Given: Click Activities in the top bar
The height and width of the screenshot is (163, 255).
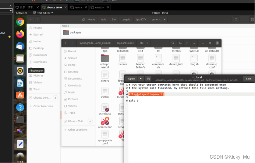Looking at the screenshot, I should coord(21,13).
